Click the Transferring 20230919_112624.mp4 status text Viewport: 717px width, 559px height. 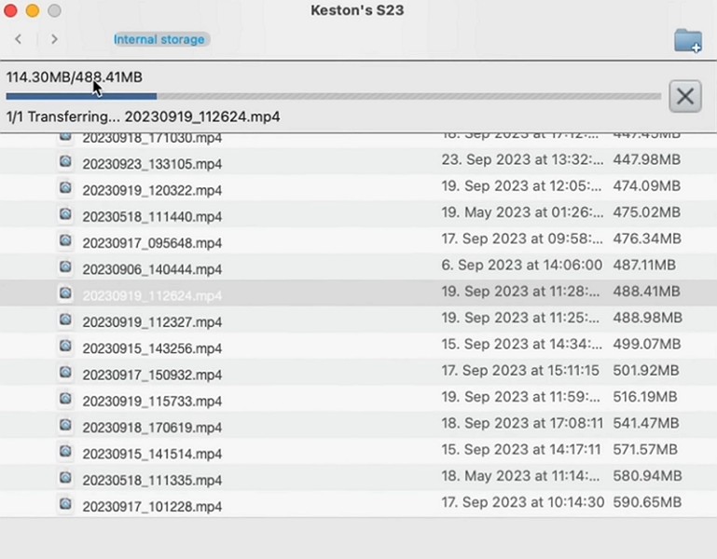144,116
